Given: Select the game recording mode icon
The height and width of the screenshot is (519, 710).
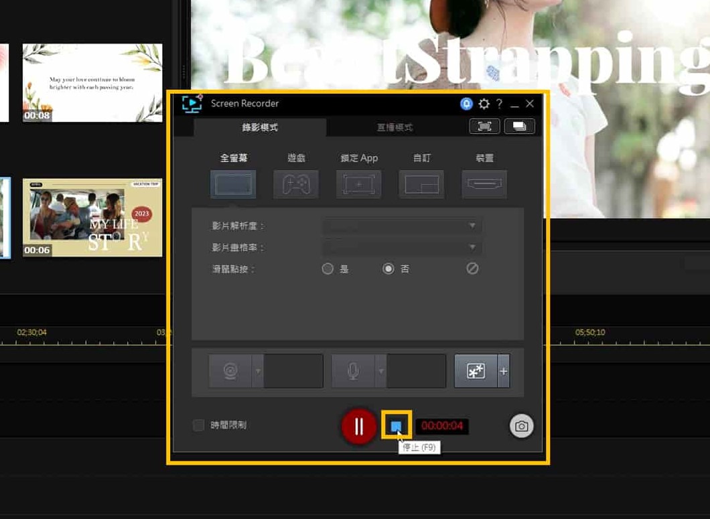Looking at the screenshot, I should [295, 184].
